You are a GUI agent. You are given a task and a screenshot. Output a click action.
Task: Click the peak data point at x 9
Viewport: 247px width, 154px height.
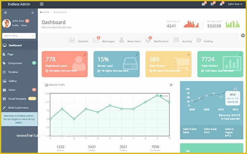coord(157,95)
